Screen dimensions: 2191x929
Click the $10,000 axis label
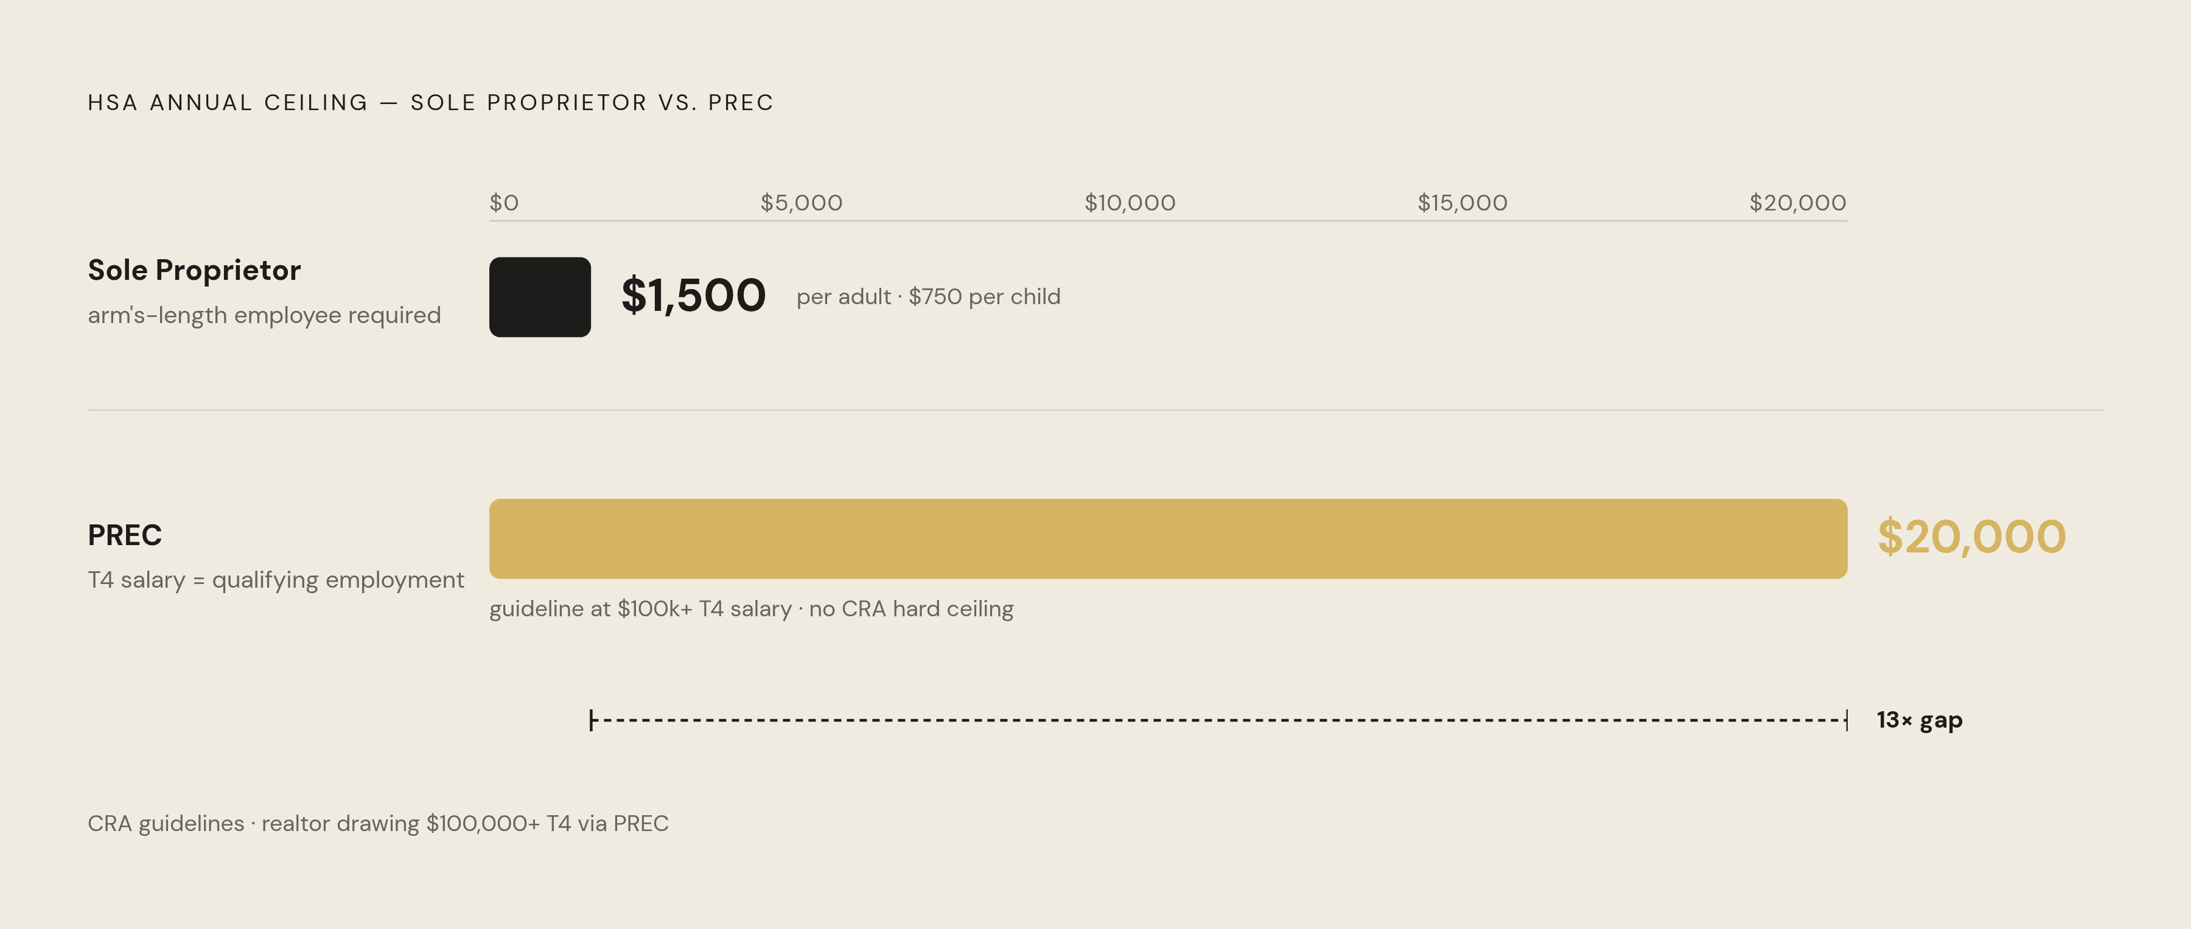[1130, 203]
